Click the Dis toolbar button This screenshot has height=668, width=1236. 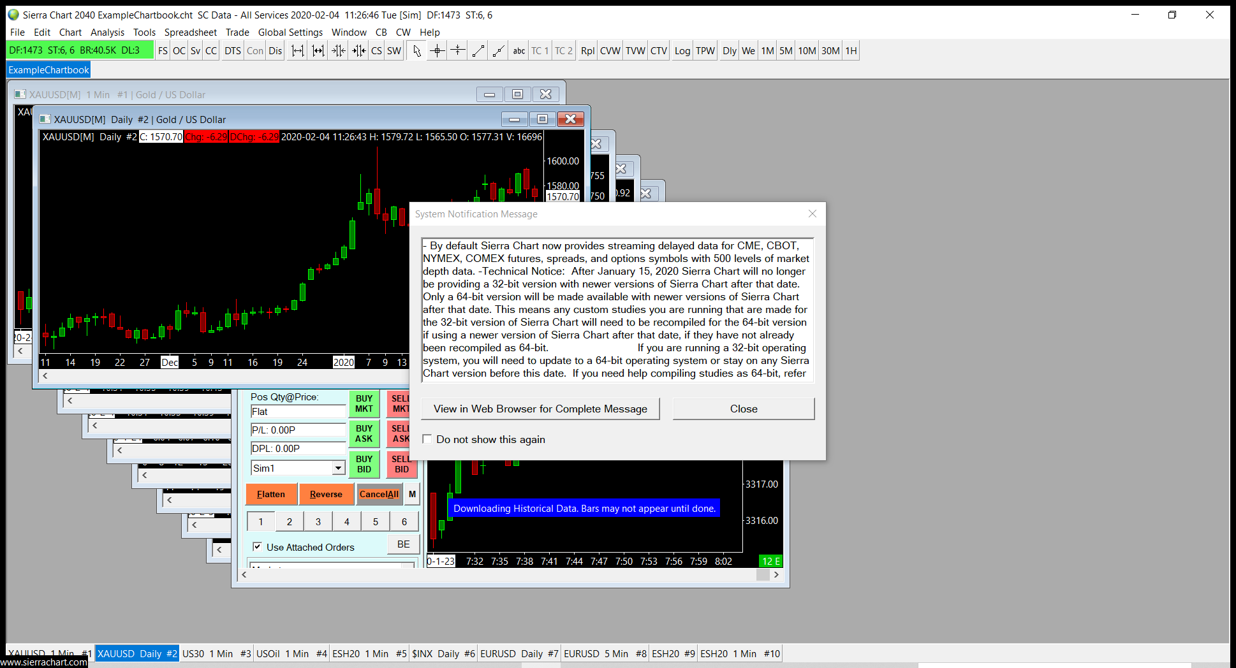tap(276, 51)
